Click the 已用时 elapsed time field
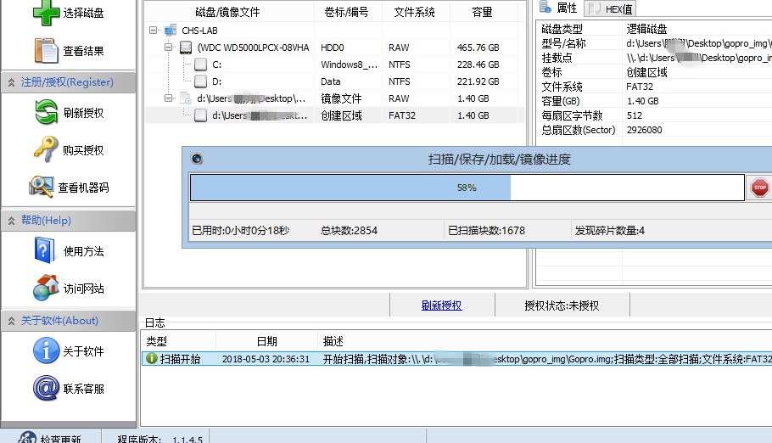 pyautogui.click(x=241, y=231)
